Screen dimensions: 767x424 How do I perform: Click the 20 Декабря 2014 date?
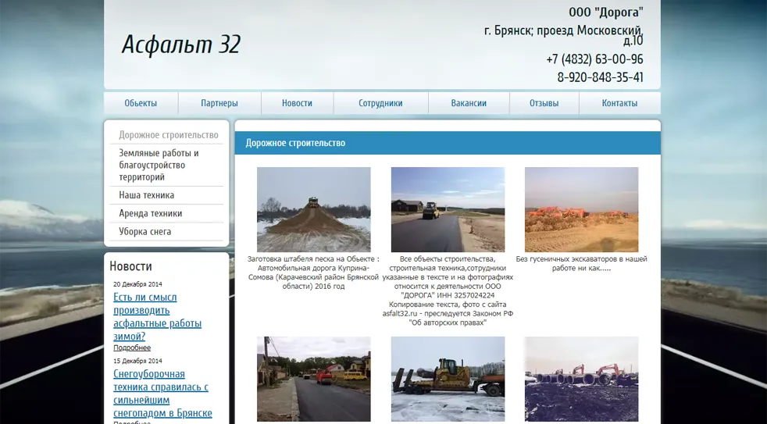pos(137,284)
